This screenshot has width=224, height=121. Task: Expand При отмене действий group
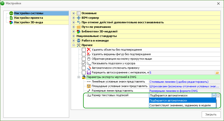point(73,22)
